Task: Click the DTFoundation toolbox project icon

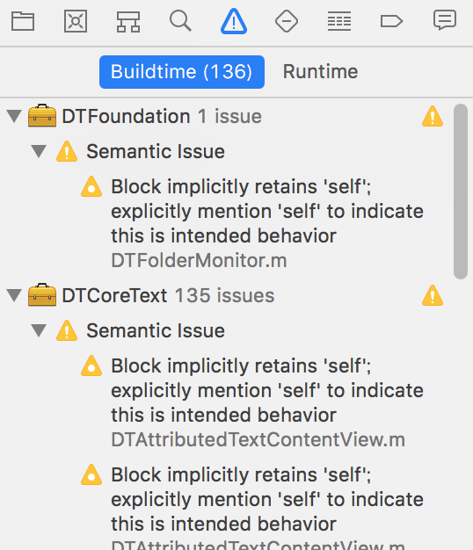Action: point(42,116)
